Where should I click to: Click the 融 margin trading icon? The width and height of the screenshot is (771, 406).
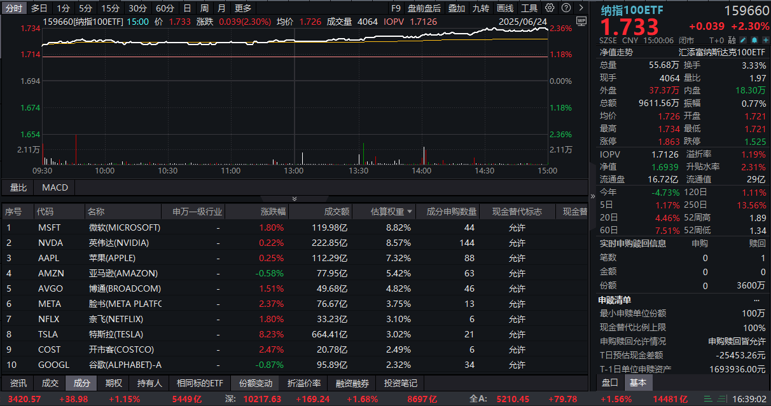pos(730,39)
